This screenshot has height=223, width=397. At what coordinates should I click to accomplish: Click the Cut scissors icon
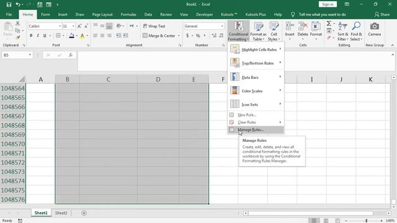17,24
